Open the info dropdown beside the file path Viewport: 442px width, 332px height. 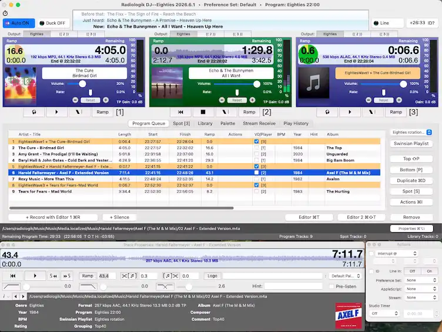(x=6, y=296)
